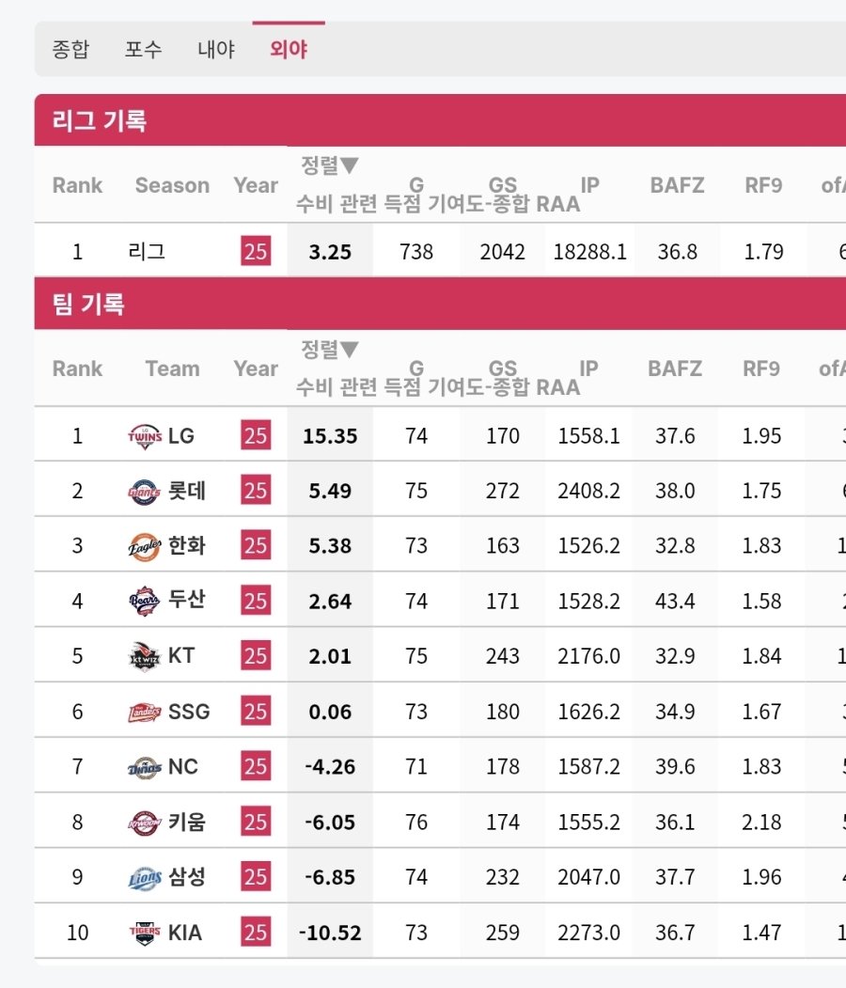This screenshot has width=846, height=988.
Task: Click the Samsung Lions team logo
Action: [144, 878]
